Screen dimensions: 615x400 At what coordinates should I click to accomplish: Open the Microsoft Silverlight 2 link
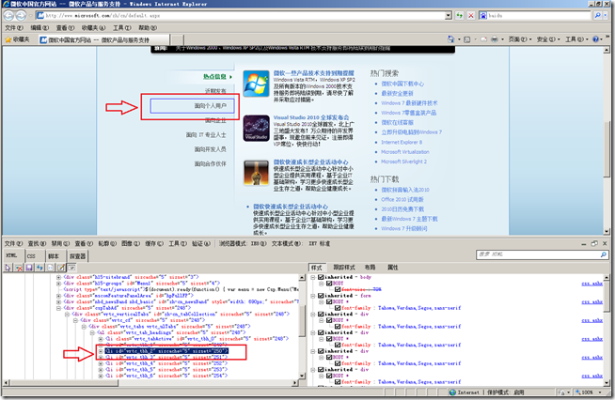[x=404, y=162]
